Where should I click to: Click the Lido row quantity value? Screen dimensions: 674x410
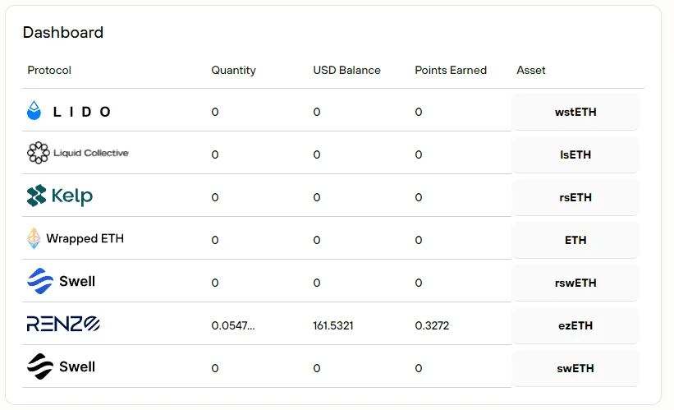tap(215, 112)
